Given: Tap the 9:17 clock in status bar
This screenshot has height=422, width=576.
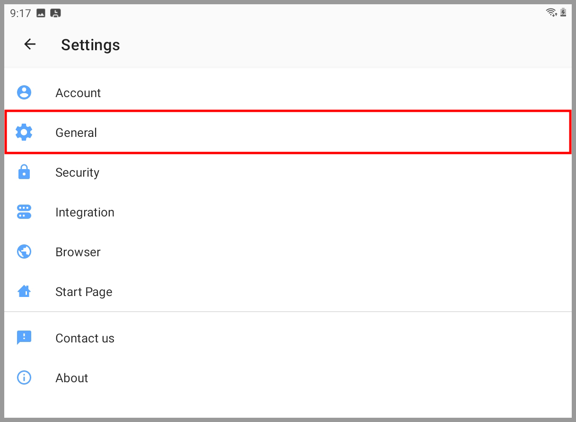Looking at the screenshot, I should (x=20, y=13).
